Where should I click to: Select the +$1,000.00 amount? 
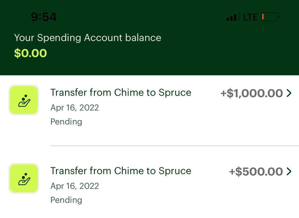[x=251, y=93]
